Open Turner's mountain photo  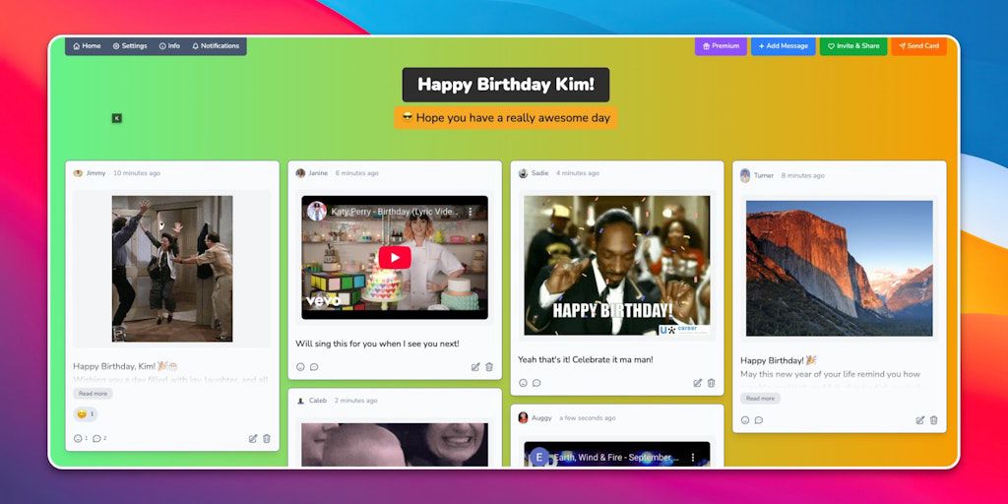(x=839, y=268)
